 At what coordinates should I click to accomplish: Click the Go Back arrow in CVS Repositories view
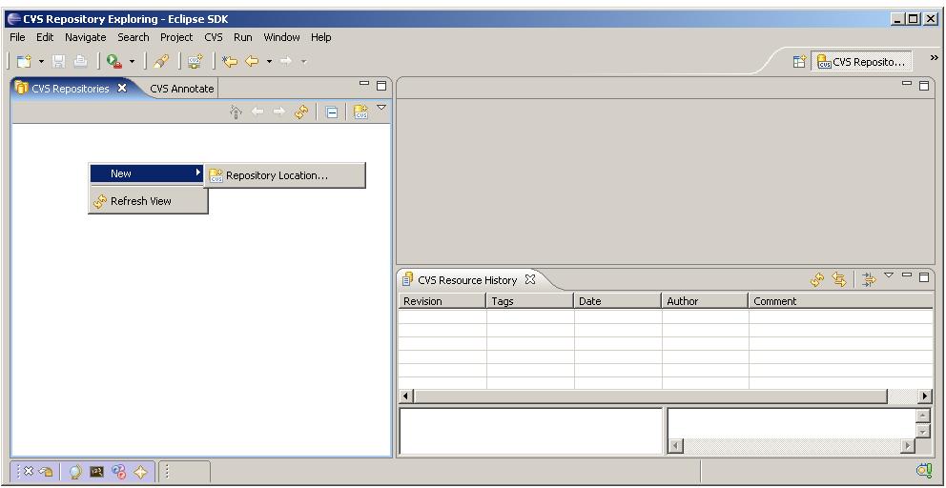click(257, 112)
